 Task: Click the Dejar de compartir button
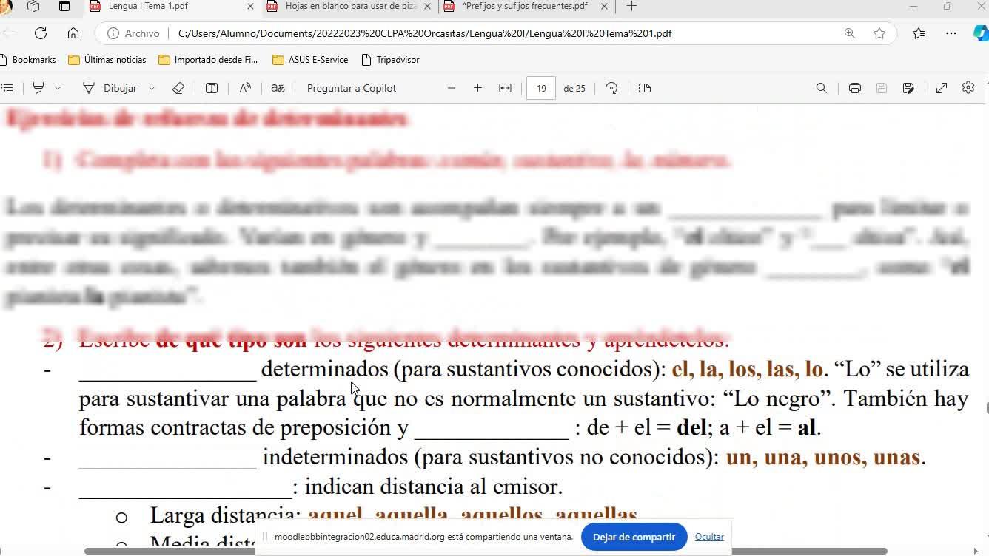click(634, 537)
